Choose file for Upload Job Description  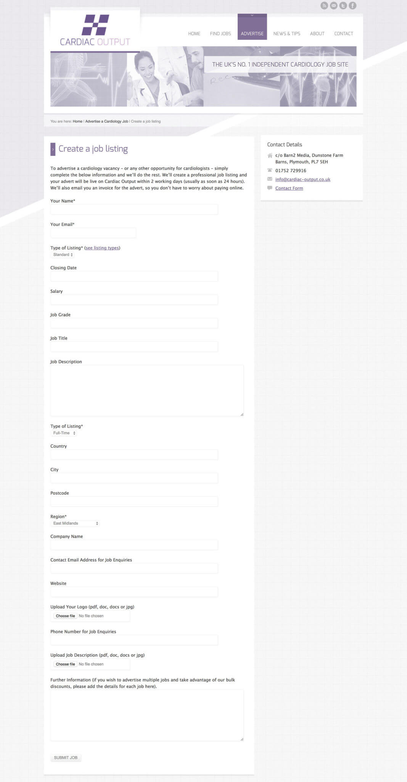pyautogui.click(x=65, y=664)
